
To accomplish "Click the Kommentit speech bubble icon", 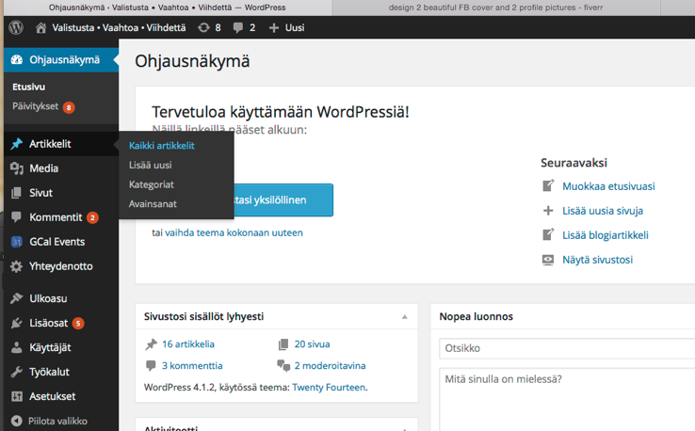I will pyautogui.click(x=16, y=217).
